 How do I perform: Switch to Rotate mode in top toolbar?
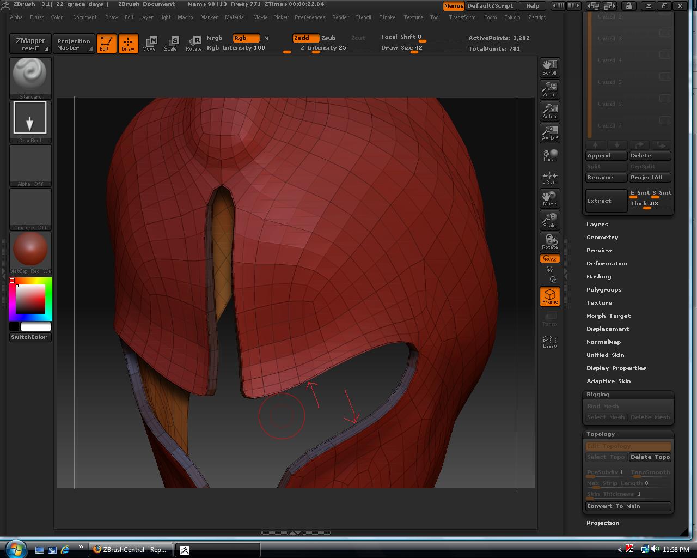click(193, 44)
